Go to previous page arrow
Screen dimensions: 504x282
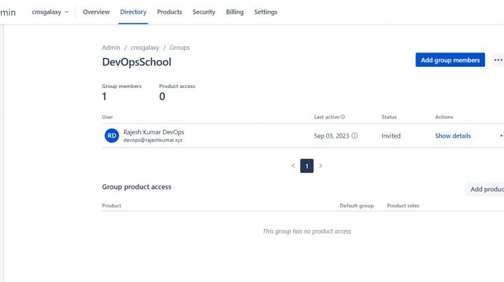click(293, 166)
